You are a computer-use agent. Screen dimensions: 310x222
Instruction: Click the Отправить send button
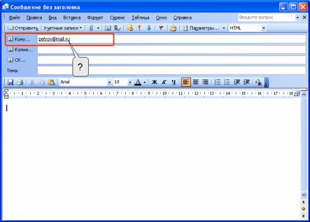point(23,28)
